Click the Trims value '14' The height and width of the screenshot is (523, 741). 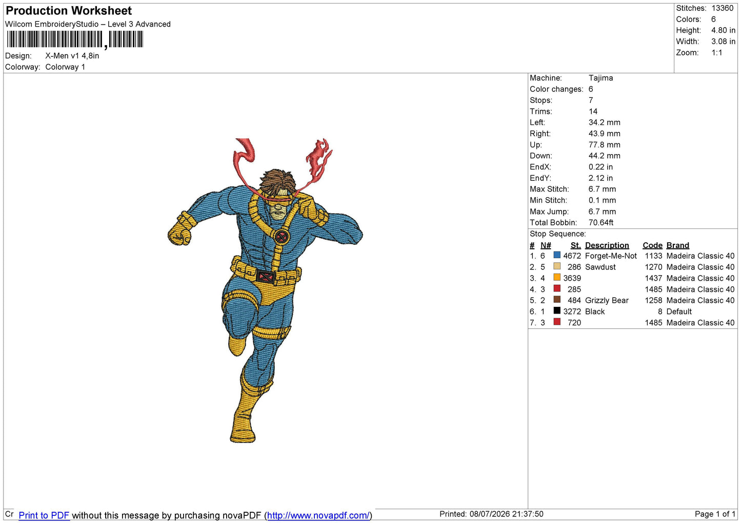593,111
